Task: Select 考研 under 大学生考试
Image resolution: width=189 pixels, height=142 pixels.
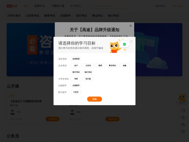Action: pos(76,79)
